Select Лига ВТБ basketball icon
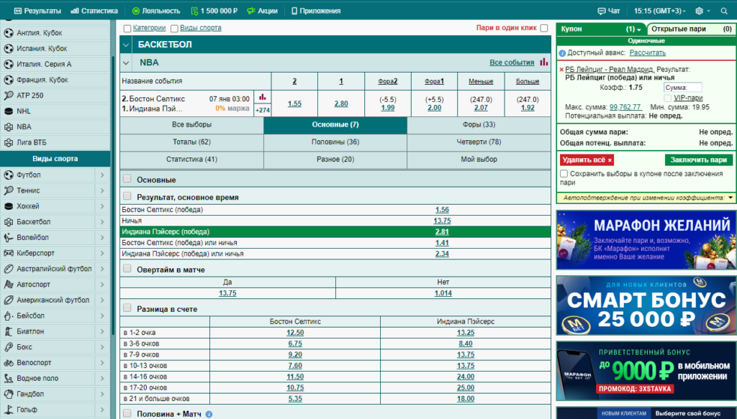737x419 pixels. (9, 142)
